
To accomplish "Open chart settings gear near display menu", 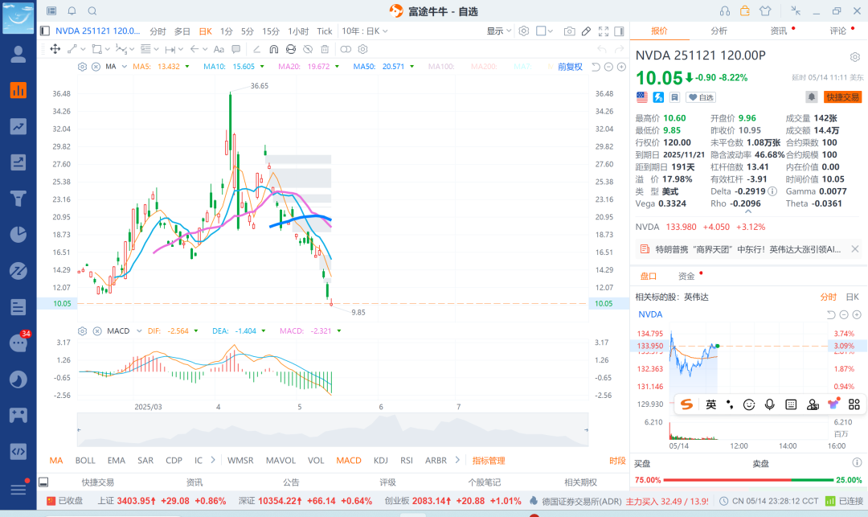I will coord(524,31).
